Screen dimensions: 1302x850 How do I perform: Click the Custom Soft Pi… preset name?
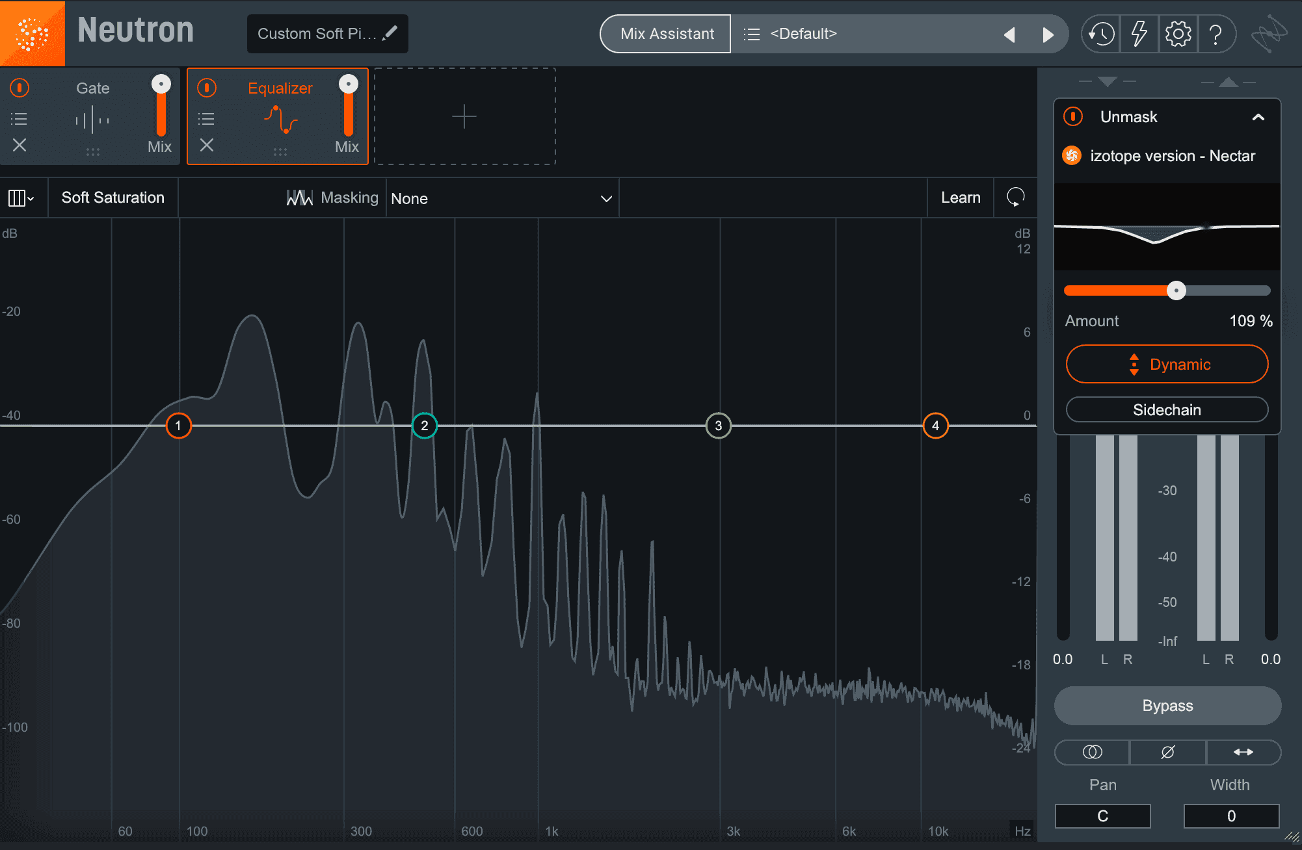(317, 34)
